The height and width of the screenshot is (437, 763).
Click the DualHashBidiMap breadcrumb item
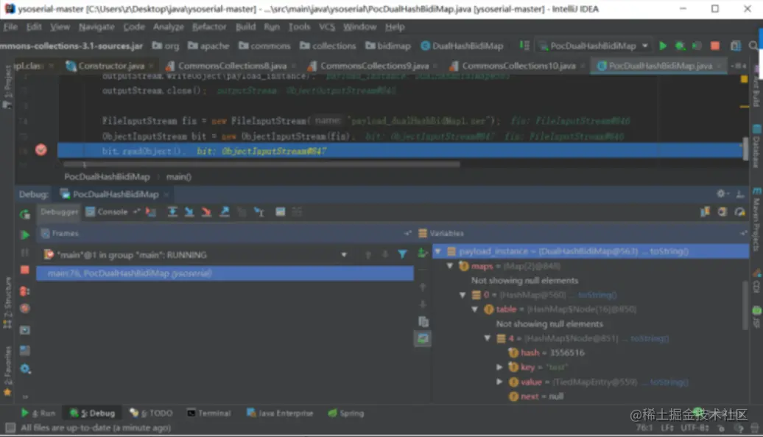click(462, 46)
